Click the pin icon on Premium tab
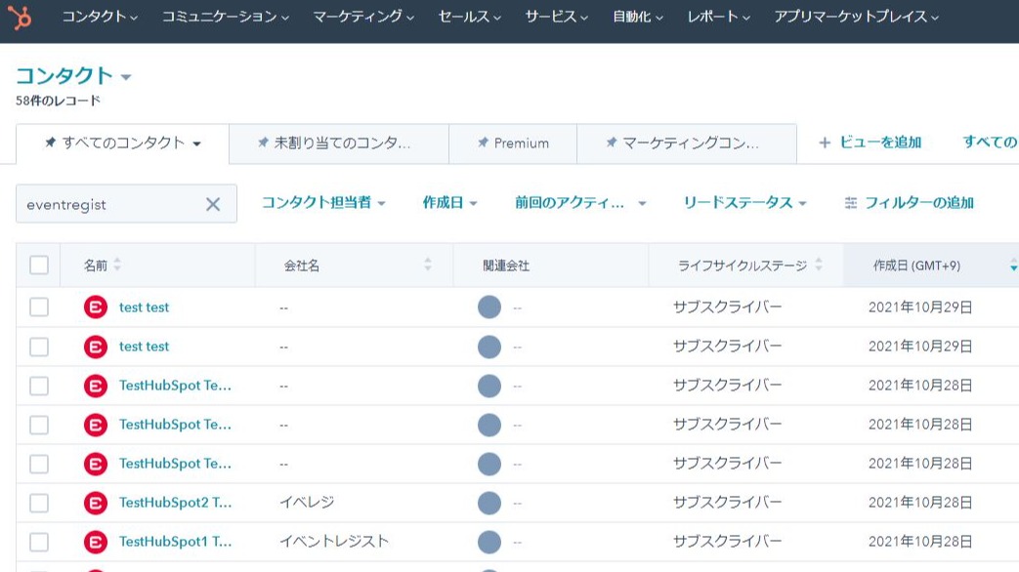The image size is (1019, 572). [482, 143]
